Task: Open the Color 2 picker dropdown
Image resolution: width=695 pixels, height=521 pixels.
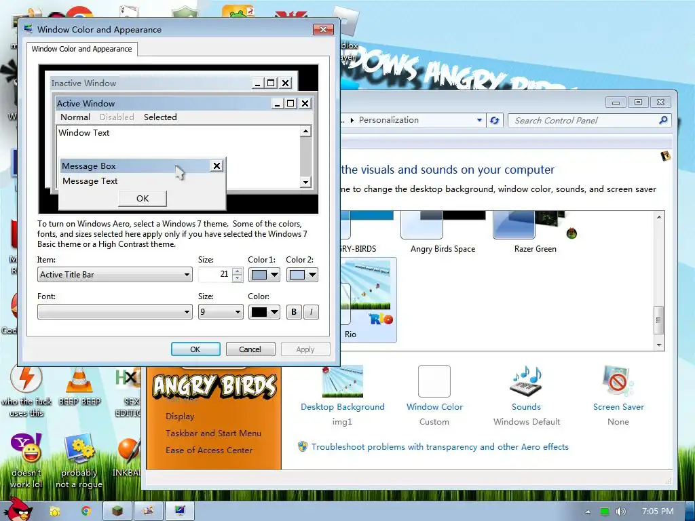Action: tap(302, 275)
